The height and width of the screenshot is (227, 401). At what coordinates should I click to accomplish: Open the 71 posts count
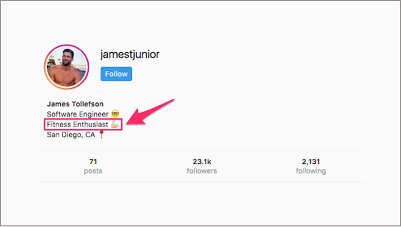pyautogui.click(x=93, y=162)
